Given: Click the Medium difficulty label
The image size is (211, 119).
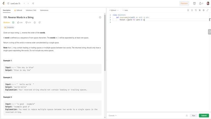Looking at the screenshot, I should point(7,22).
